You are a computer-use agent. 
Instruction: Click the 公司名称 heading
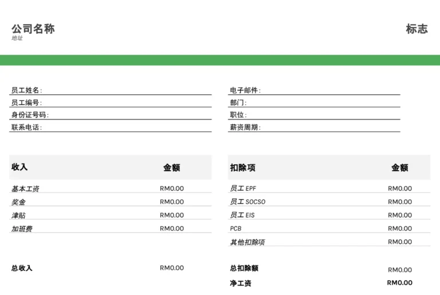click(x=33, y=29)
